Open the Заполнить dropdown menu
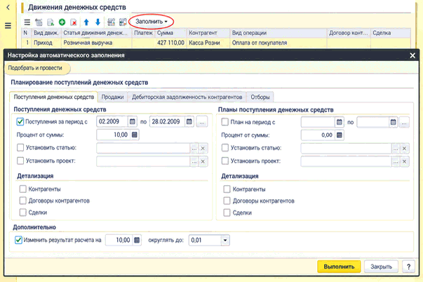 [151, 22]
